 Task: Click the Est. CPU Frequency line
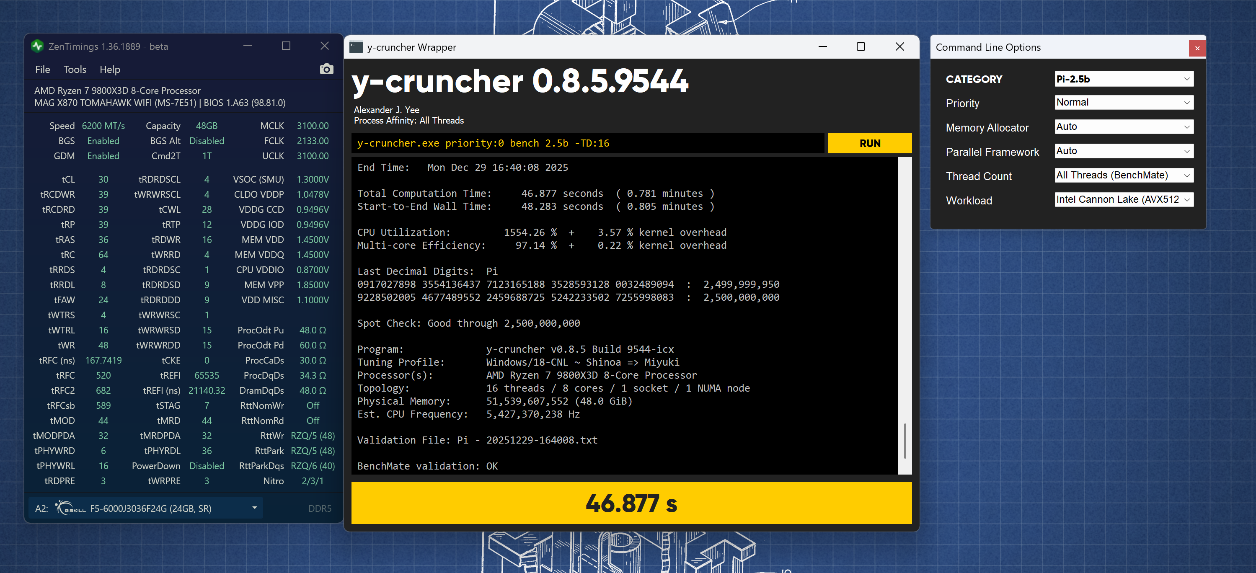pyautogui.click(x=468, y=415)
